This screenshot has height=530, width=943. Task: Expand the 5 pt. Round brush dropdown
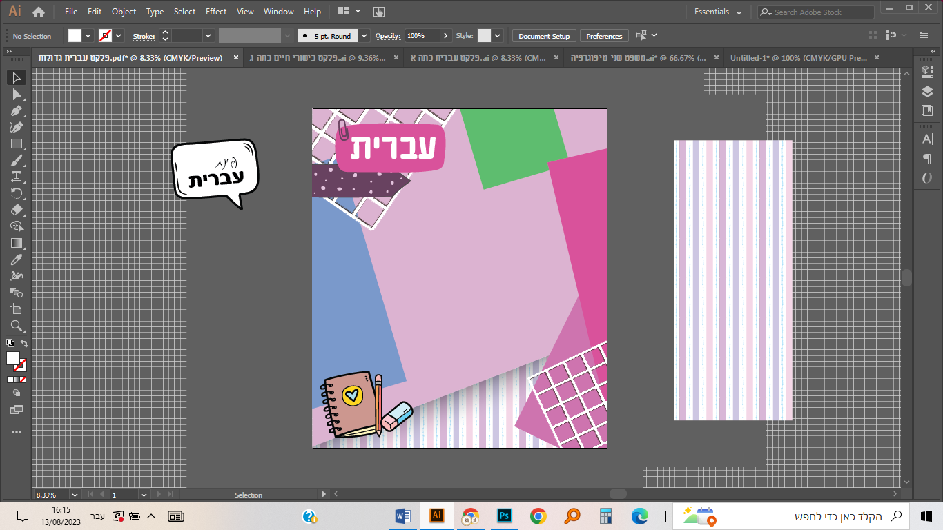pos(364,36)
